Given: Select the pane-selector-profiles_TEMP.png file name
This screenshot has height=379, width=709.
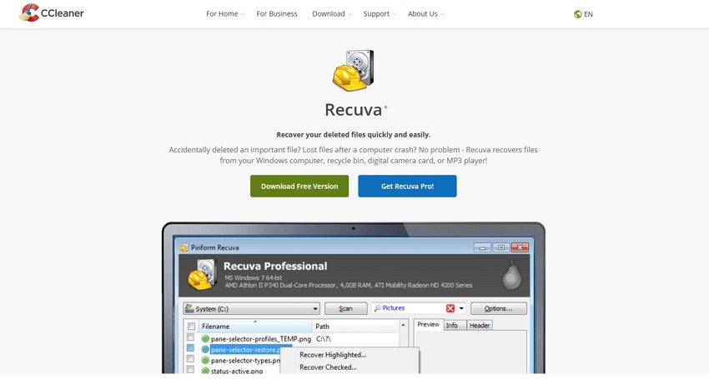Looking at the screenshot, I should coord(261,339).
